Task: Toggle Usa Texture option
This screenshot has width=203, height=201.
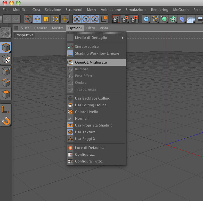Action: pos(96,132)
